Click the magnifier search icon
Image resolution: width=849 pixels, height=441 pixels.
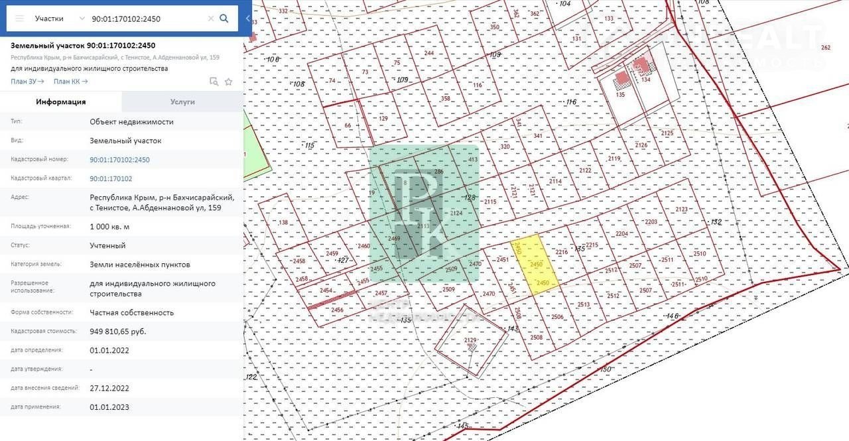pos(224,19)
